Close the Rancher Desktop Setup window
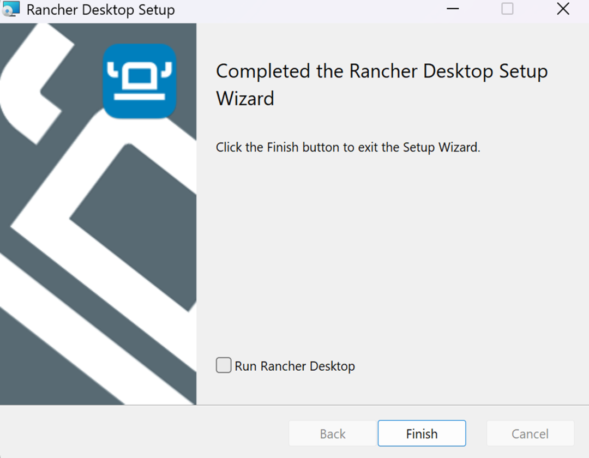The height and width of the screenshot is (458, 589). (563, 9)
